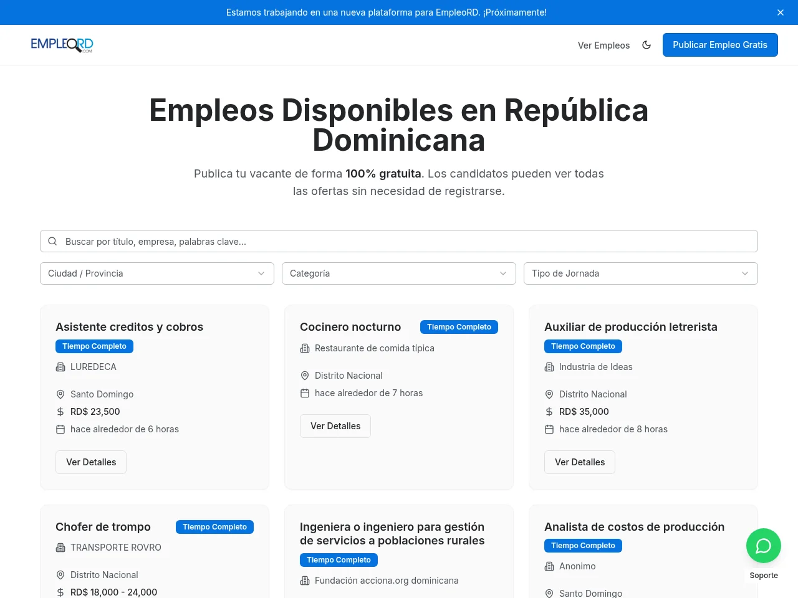
Task: Click calendar icon beside hace alrededor de 6 horas
Action: tap(60, 429)
